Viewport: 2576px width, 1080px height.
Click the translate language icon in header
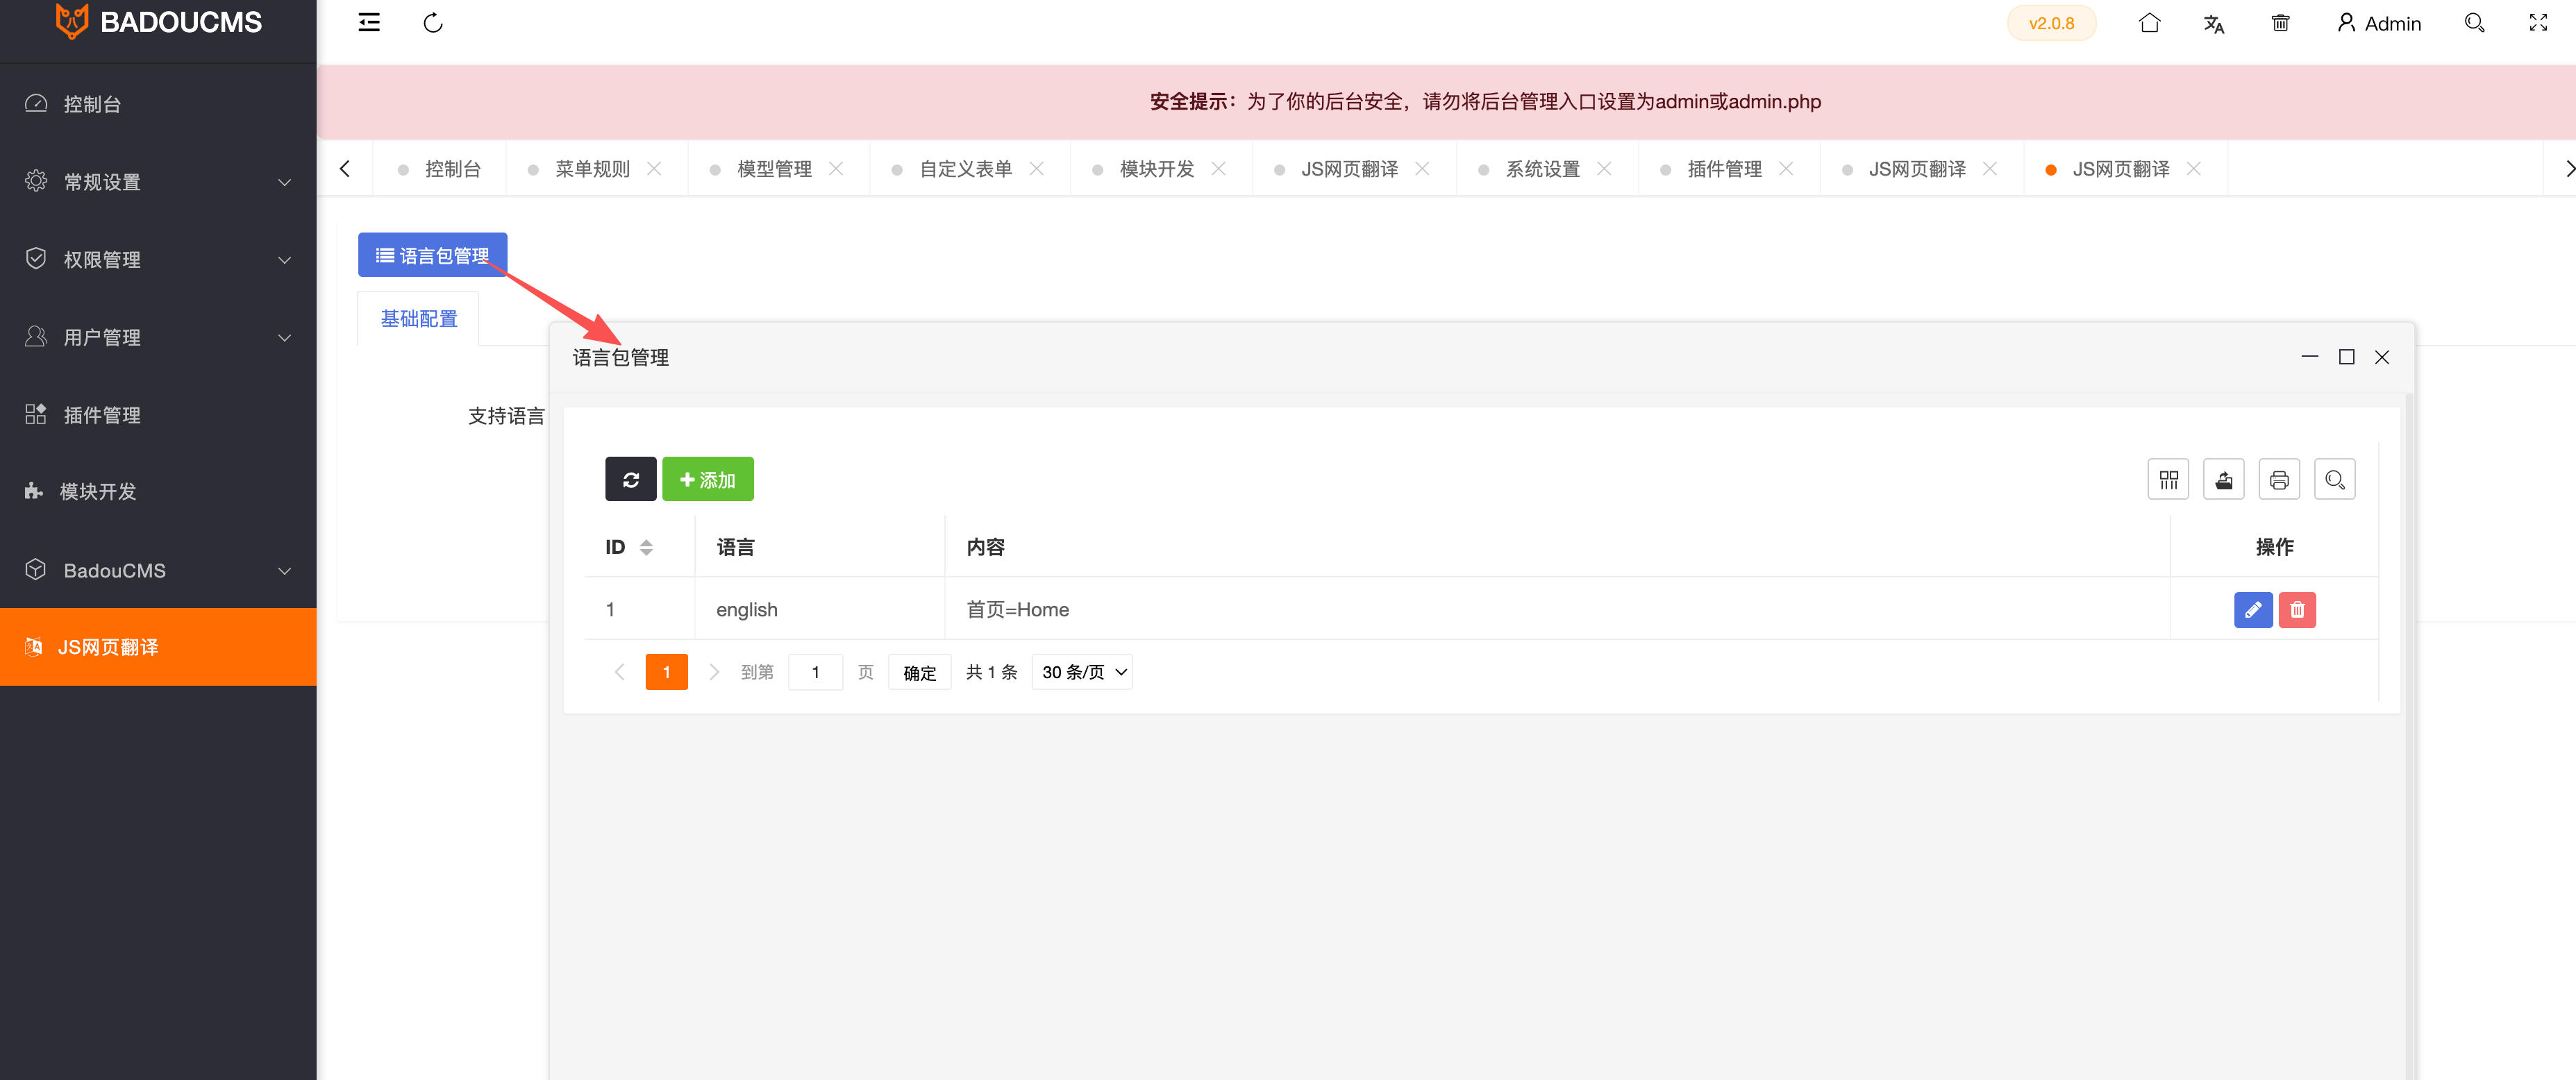[2214, 24]
